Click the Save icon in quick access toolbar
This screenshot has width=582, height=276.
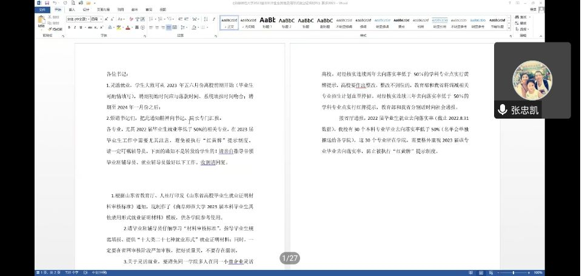47,3
